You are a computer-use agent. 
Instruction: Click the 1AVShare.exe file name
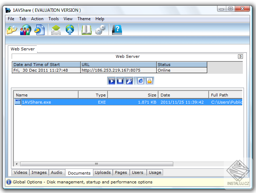[36, 102]
